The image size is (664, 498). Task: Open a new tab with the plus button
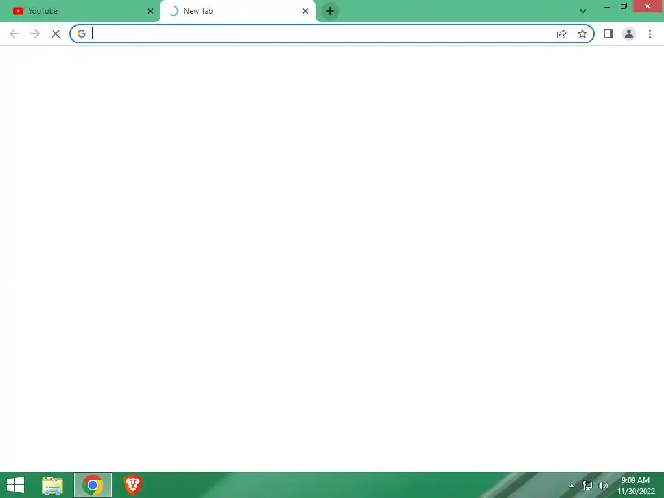pos(330,11)
